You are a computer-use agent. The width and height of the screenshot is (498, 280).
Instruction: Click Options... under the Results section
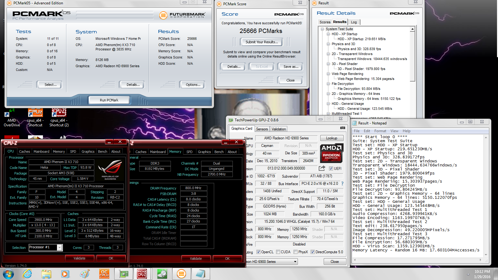[193, 85]
